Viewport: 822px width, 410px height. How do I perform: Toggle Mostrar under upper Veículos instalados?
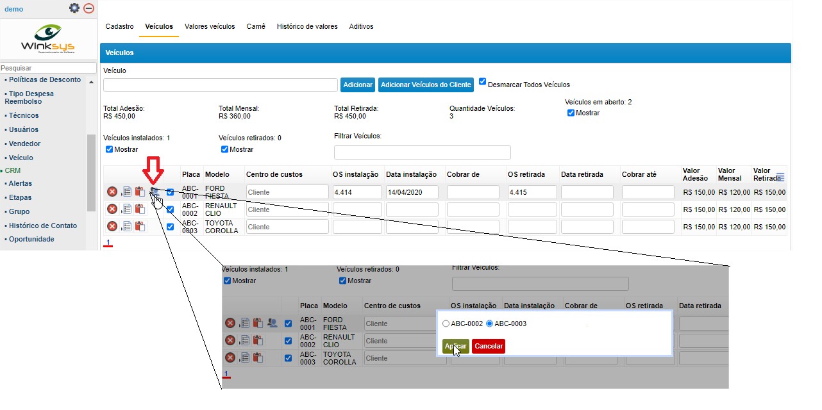pyautogui.click(x=110, y=149)
